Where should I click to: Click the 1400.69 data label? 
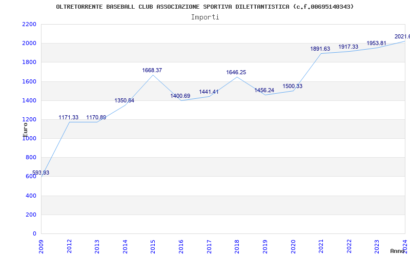180,96
